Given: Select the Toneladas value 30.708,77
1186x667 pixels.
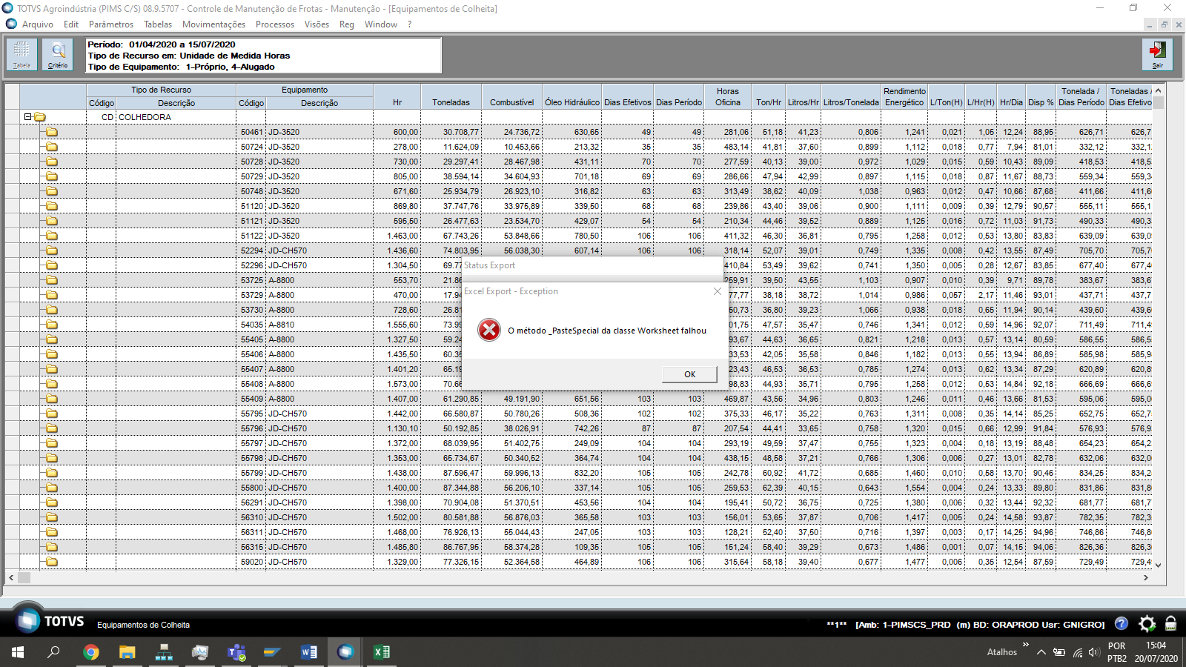Looking at the screenshot, I should coord(451,132).
